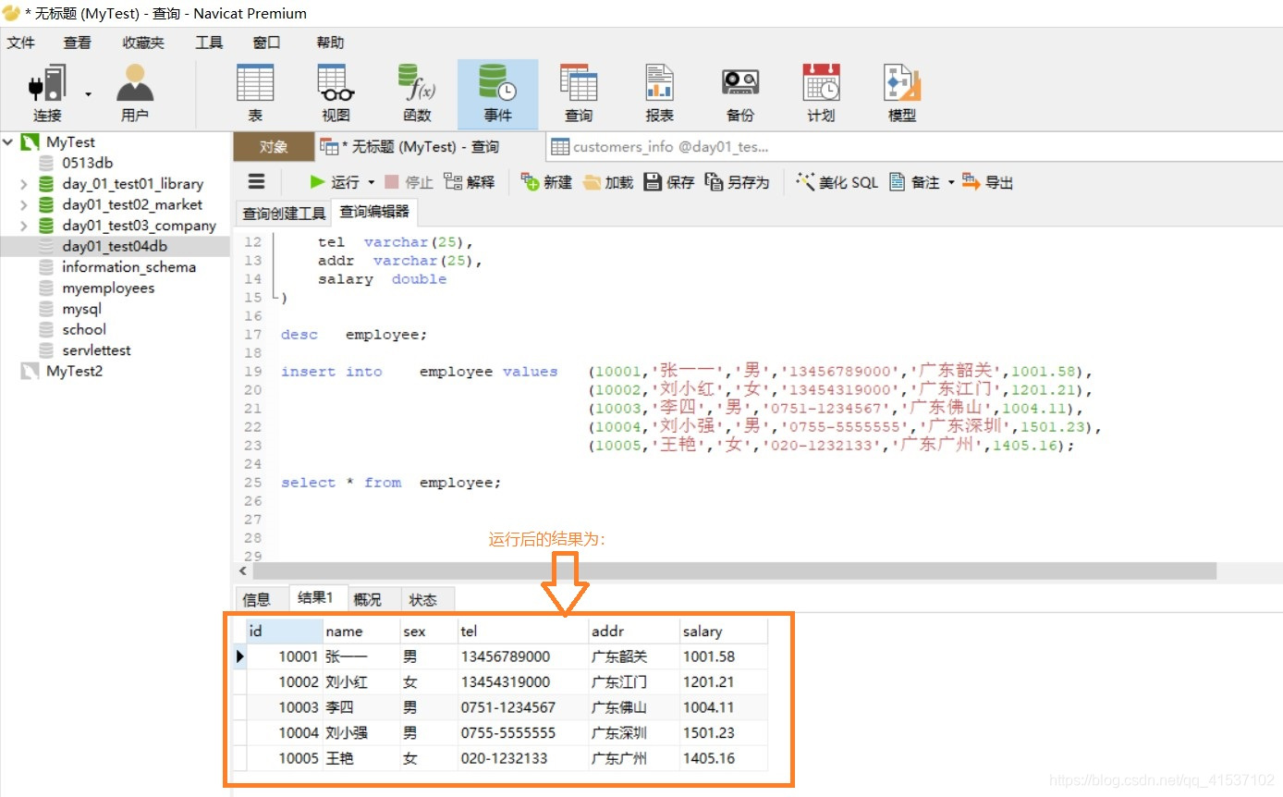Click the editor horizontal scrollbar
Screen dimensions: 1283x797
[735, 571]
